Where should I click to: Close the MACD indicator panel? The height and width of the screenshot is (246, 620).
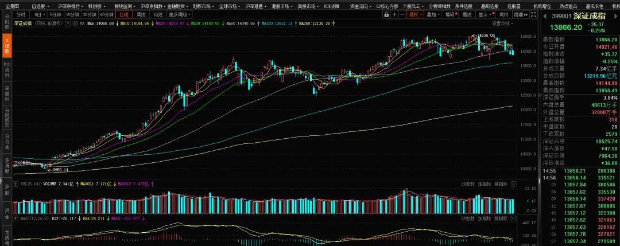point(513,218)
